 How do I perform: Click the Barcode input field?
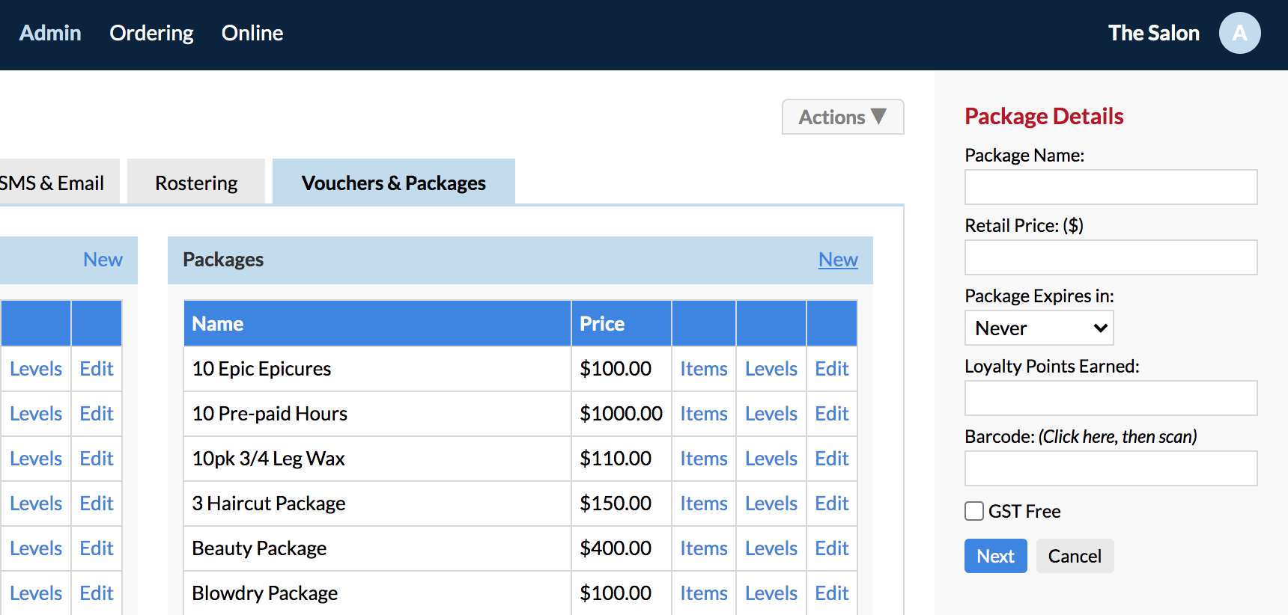tap(1111, 468)
